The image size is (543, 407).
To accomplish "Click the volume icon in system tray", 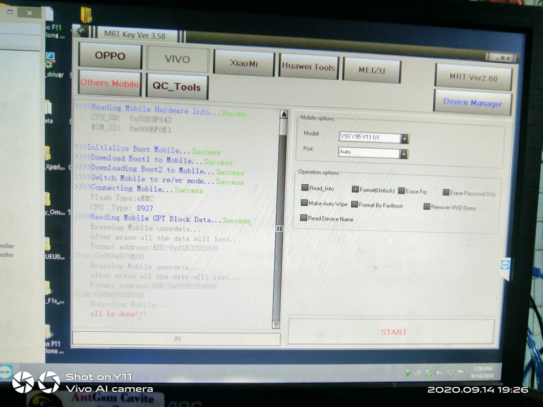I will [x=439, y=373].
